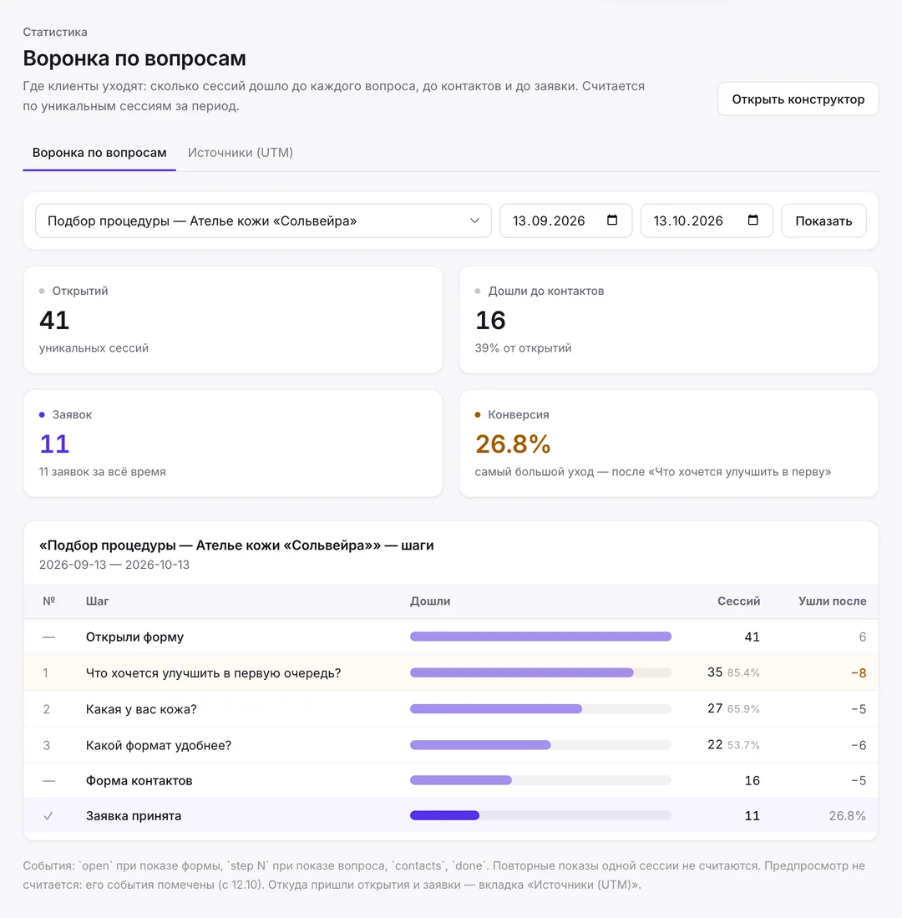The width and height of the screenshot is (902, 918).
Task: Click the «уникальных сессий» caption
Action: coord(94,348)
